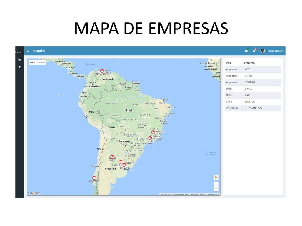Select the AGD factory marker on the map
Image resolution: width=302 pixels, height=226 pixels.
click(112, 157)
